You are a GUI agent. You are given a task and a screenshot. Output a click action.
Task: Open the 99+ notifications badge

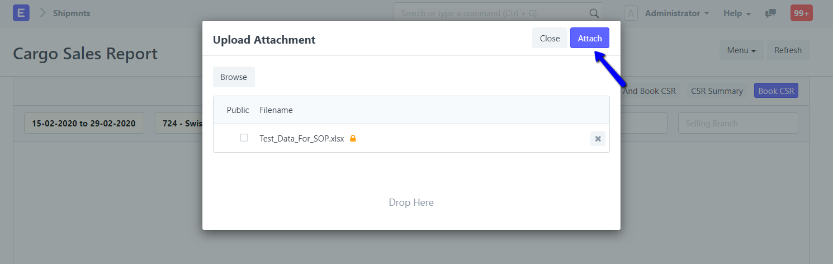[801, 13]
